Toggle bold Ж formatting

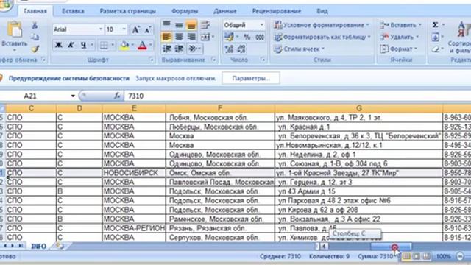click(59, 46)
